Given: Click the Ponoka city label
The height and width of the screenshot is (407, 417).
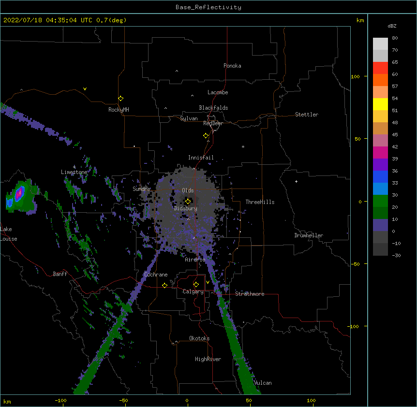Looking at the screenshot, I should click(232, 66).
